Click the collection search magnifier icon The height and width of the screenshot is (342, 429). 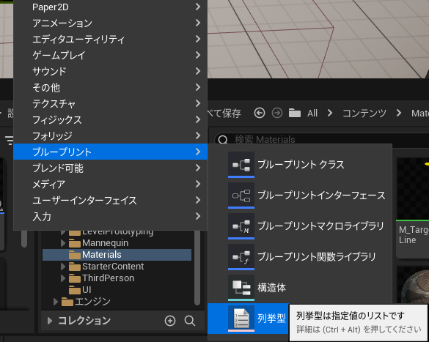point(190,321)
